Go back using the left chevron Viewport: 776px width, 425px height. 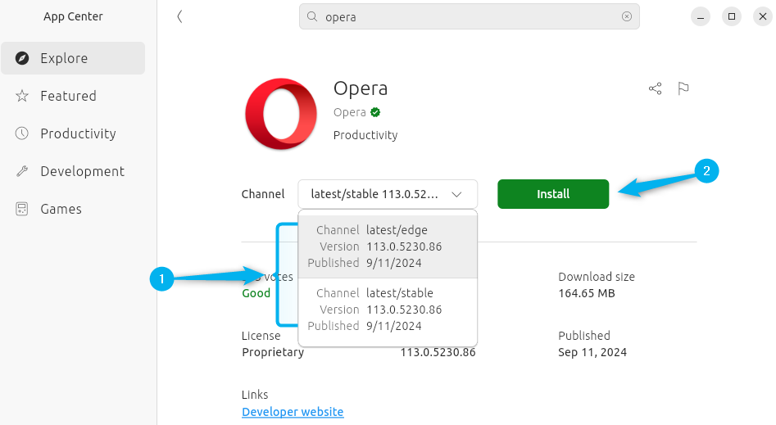179,16
